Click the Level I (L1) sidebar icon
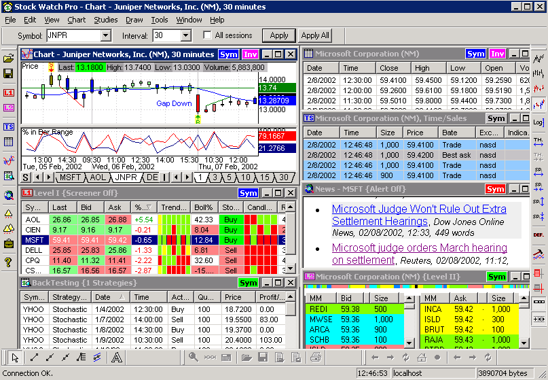 9,92
